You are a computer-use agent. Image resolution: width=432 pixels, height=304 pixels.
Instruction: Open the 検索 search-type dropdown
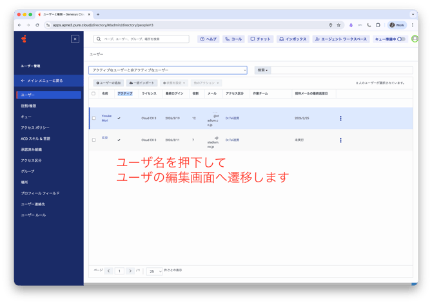tap(262, 70)
